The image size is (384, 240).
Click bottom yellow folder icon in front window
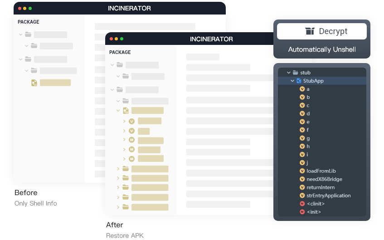pyautogui.click(x=126, y=207)
